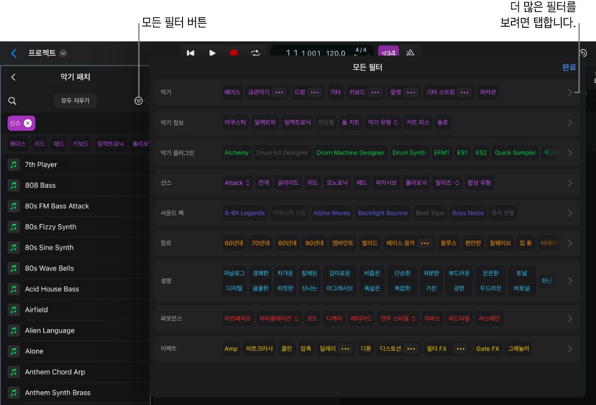Viewport: 596px width, 405px height.
Task: Click 완료 to close all filters
Action: pos(569,67)
